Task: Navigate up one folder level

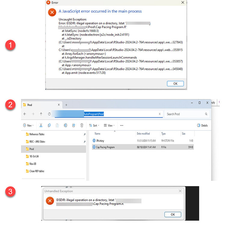Action: (41, 114)
